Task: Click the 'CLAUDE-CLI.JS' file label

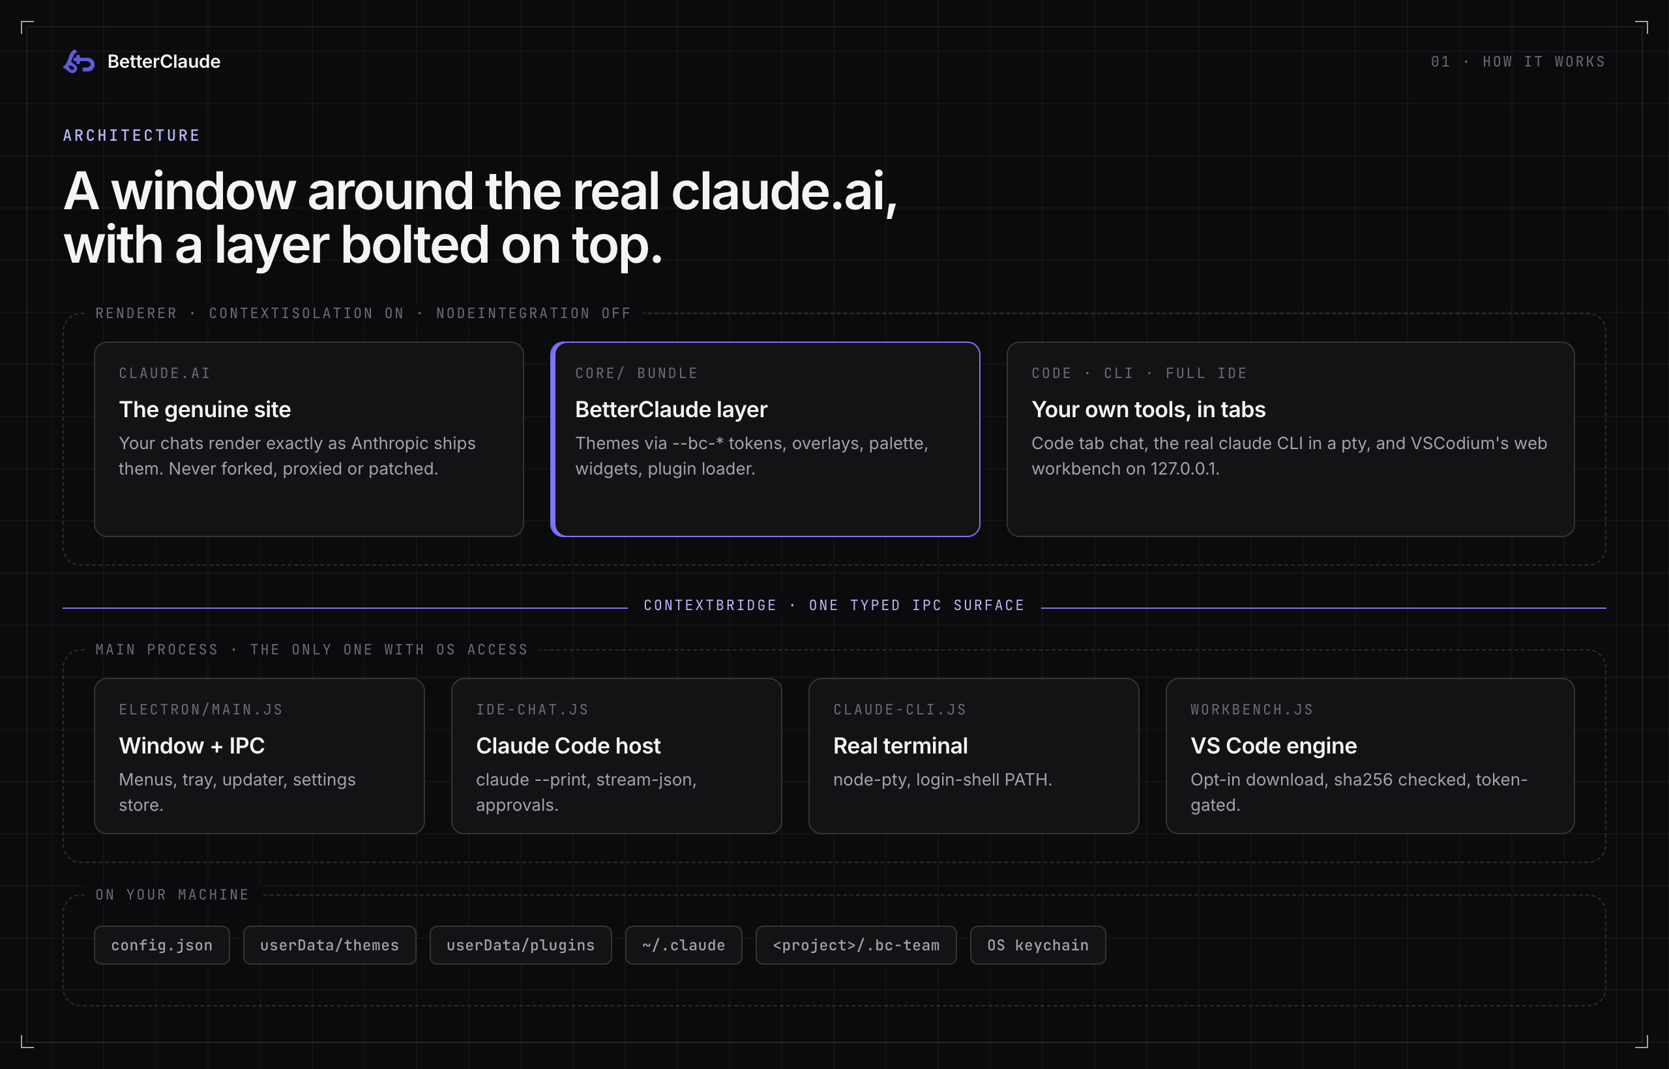Action: pos(900,709)
